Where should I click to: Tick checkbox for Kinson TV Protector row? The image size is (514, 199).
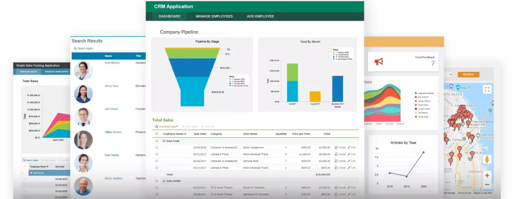[x=157, y=187]
